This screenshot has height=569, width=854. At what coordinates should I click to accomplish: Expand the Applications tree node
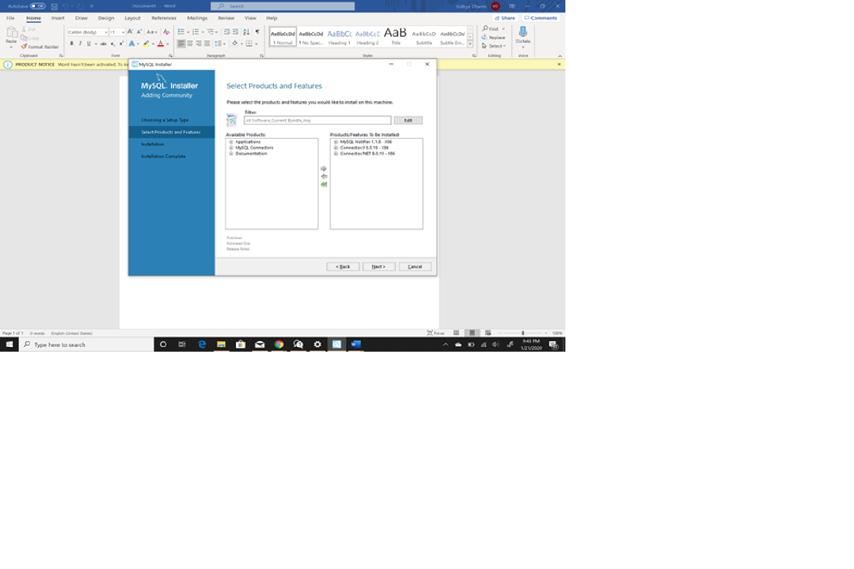(231, 142)
